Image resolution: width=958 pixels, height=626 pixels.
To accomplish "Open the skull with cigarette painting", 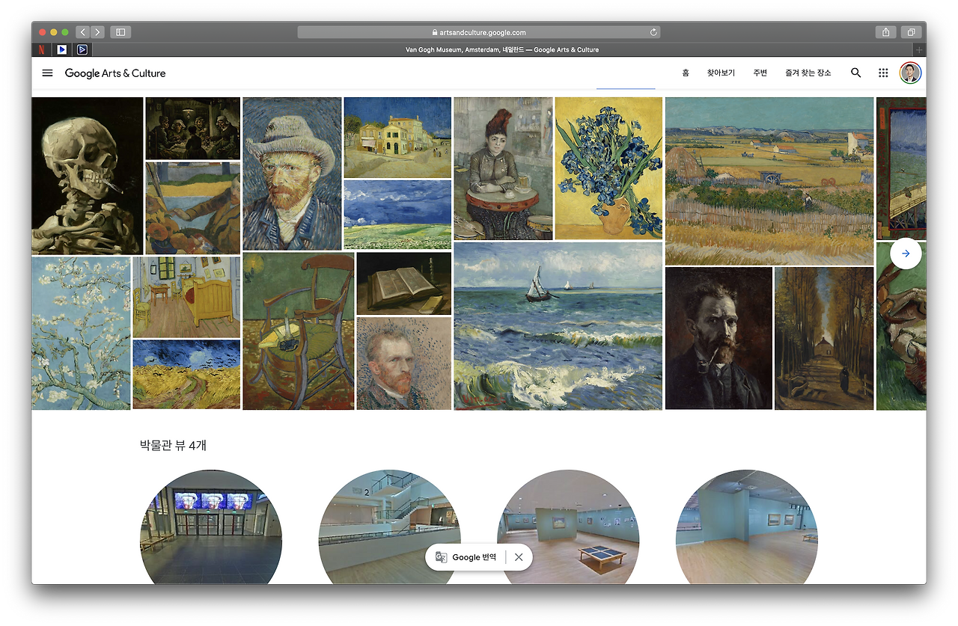I will (x=87, y=176).
